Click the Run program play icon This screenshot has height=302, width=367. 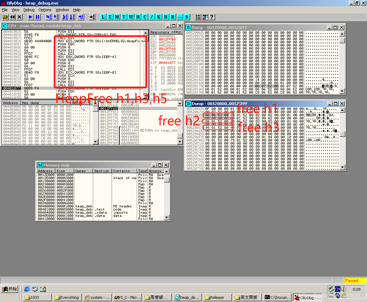30,17
